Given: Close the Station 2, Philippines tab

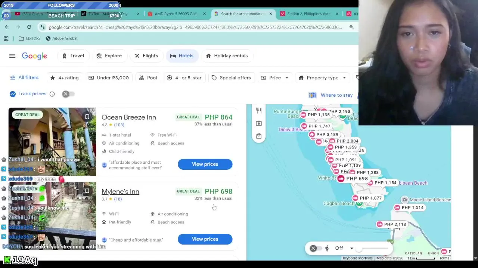Looking at the screenshot, I should point(337,14).
